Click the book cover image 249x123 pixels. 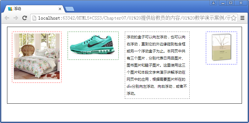[x=221, y=48]
